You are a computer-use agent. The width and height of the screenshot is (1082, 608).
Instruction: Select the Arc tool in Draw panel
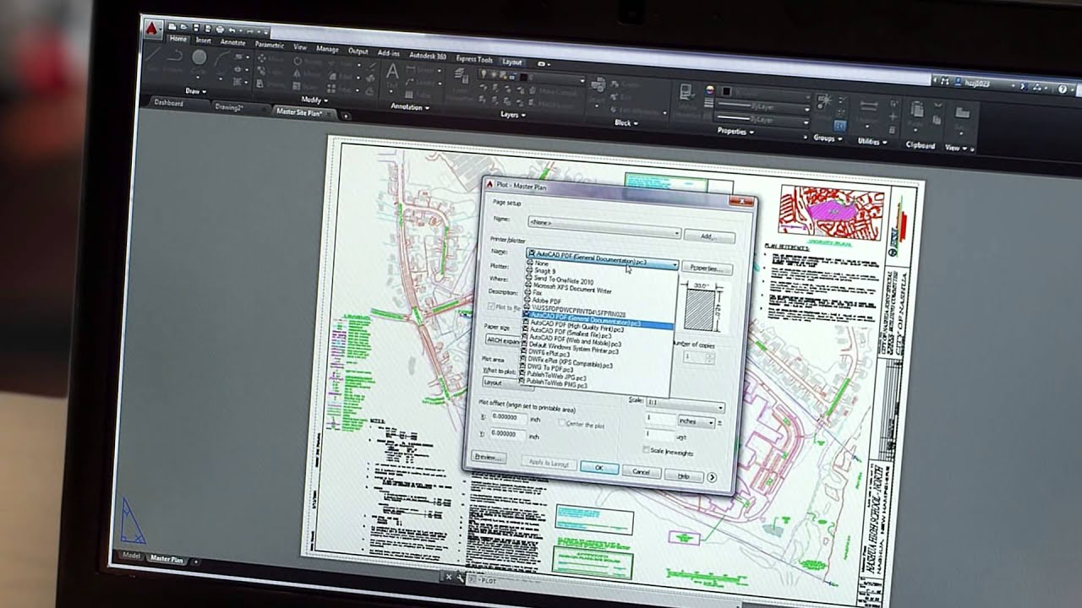point(223,59)
